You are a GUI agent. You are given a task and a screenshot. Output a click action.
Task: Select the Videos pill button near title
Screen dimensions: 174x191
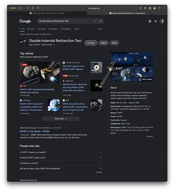coord(103,43)
